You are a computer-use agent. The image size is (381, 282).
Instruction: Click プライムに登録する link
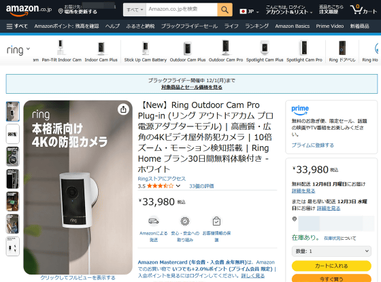(x=313, y=145)
